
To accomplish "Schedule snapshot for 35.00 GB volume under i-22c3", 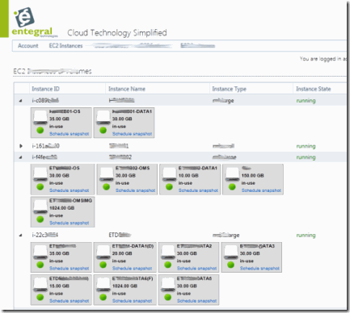I will pyautogui.click(x=70, y=269).
